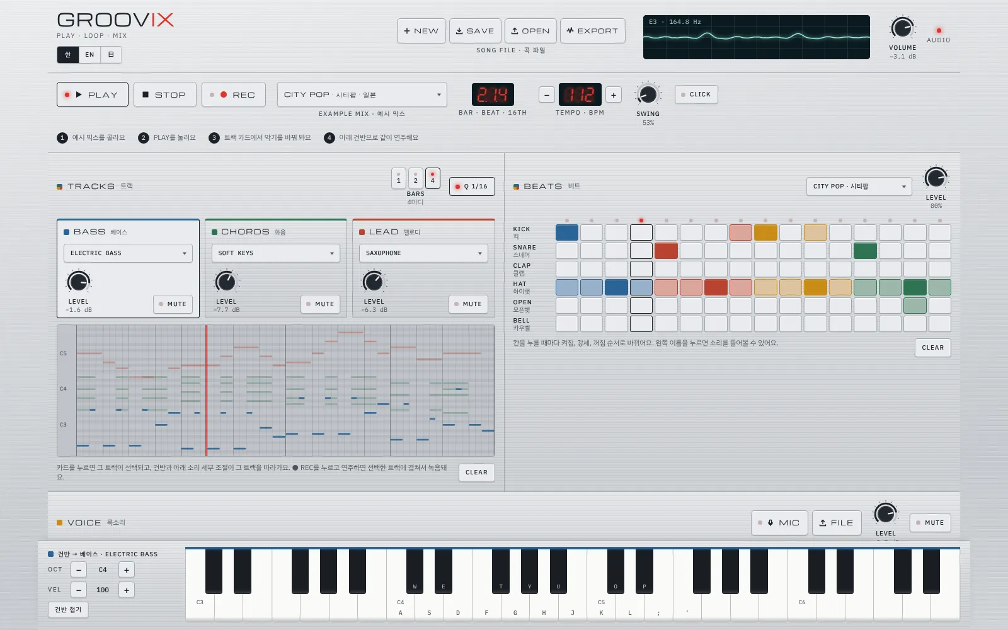Image resolution: width=1008 pixels, height=630 pixels.
Task: Clear the beat grid with CLEAR
Action: point(932,348)
